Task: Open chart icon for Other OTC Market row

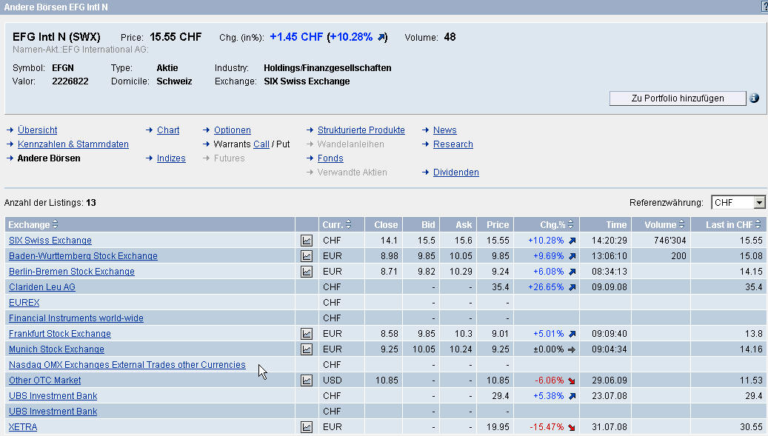Action: (x=307, y=380)
